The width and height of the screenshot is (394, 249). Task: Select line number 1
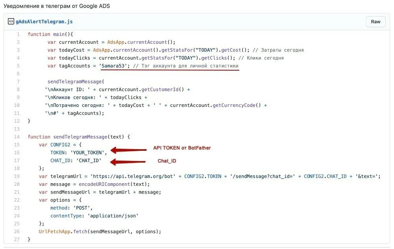[x=18, y=34]
